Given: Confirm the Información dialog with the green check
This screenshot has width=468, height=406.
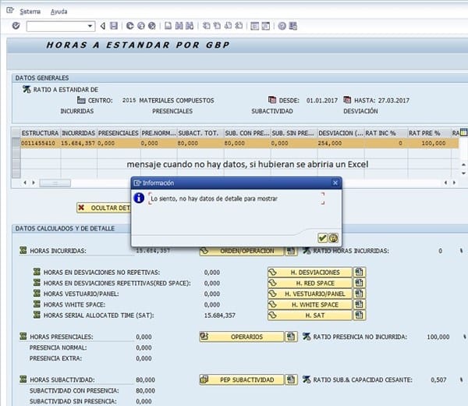Looking at the screenshot, I should coord(322,238).
